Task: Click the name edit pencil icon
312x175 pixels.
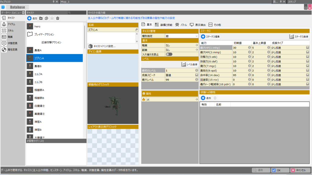Action: pos(136,30)
